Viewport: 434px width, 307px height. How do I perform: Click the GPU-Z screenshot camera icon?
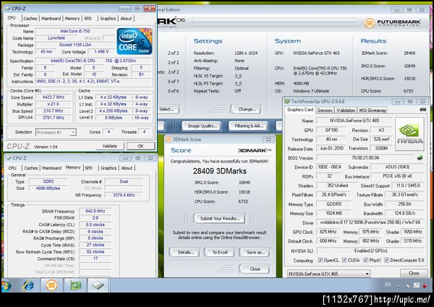click(x=422, y=110)
